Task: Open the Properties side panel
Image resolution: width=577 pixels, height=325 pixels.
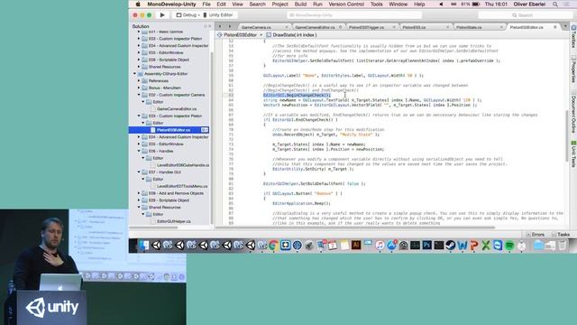Action: (x=573, y=70)
